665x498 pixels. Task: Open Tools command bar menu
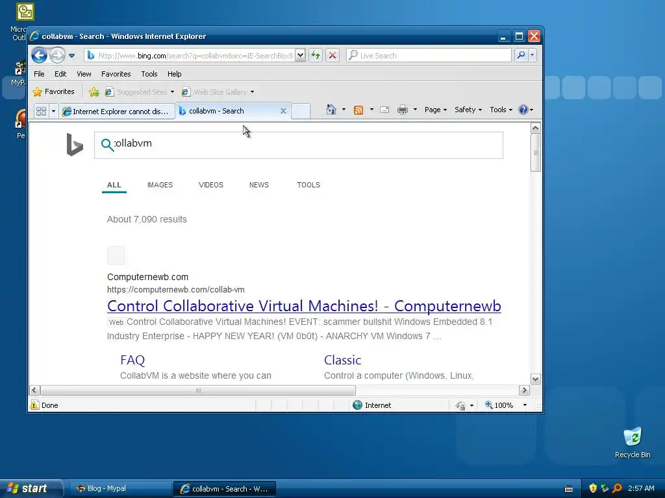click(501, 110)
